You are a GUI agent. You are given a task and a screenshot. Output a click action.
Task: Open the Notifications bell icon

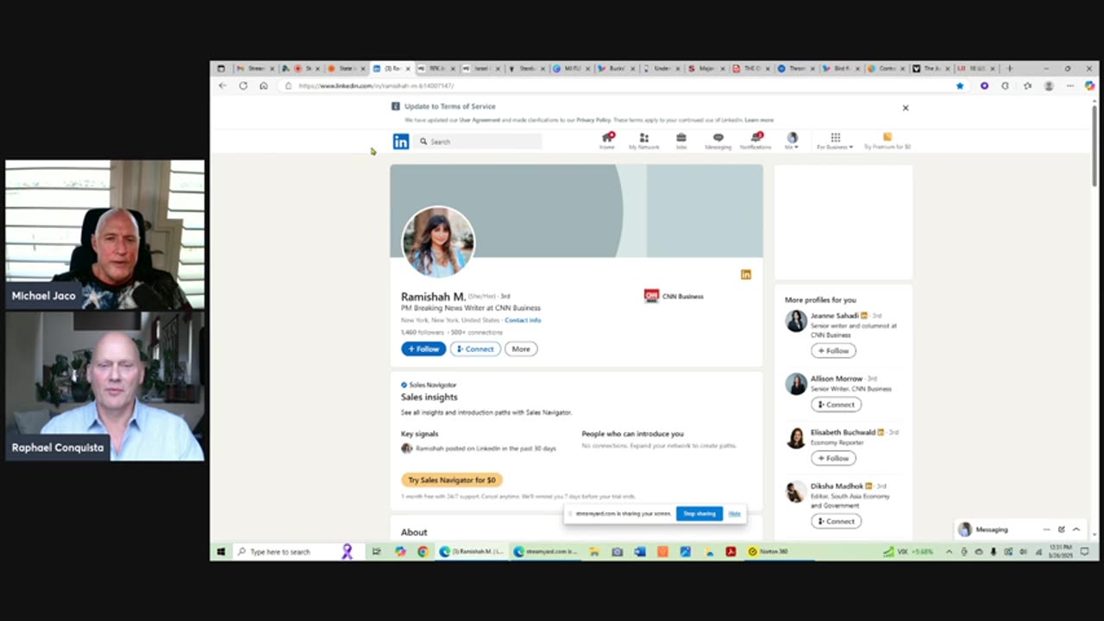click(756, 141)
